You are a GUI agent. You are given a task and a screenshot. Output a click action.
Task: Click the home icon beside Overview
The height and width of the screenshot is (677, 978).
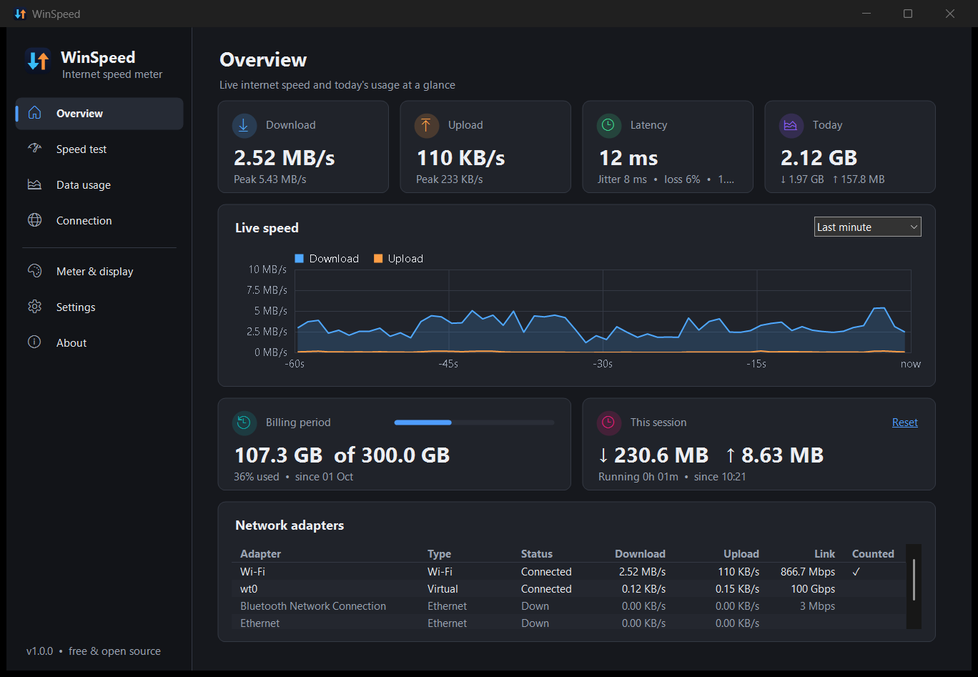coord(34,113)
